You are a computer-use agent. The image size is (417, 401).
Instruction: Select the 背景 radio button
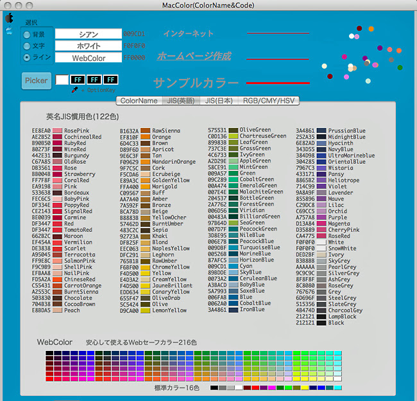click(x=26, y=35)
